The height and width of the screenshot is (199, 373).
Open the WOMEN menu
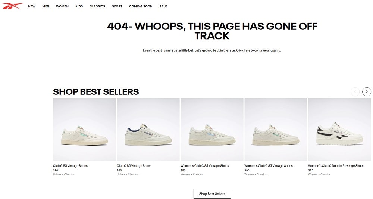click(x=62, y=6)
